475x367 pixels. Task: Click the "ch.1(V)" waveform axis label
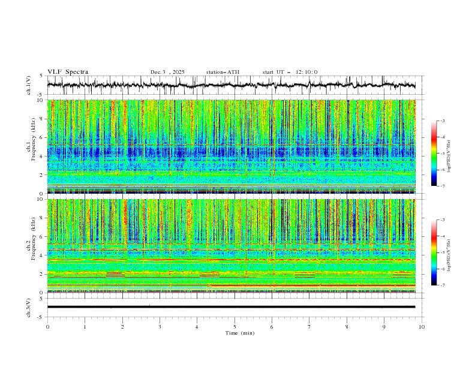point(29,85)
